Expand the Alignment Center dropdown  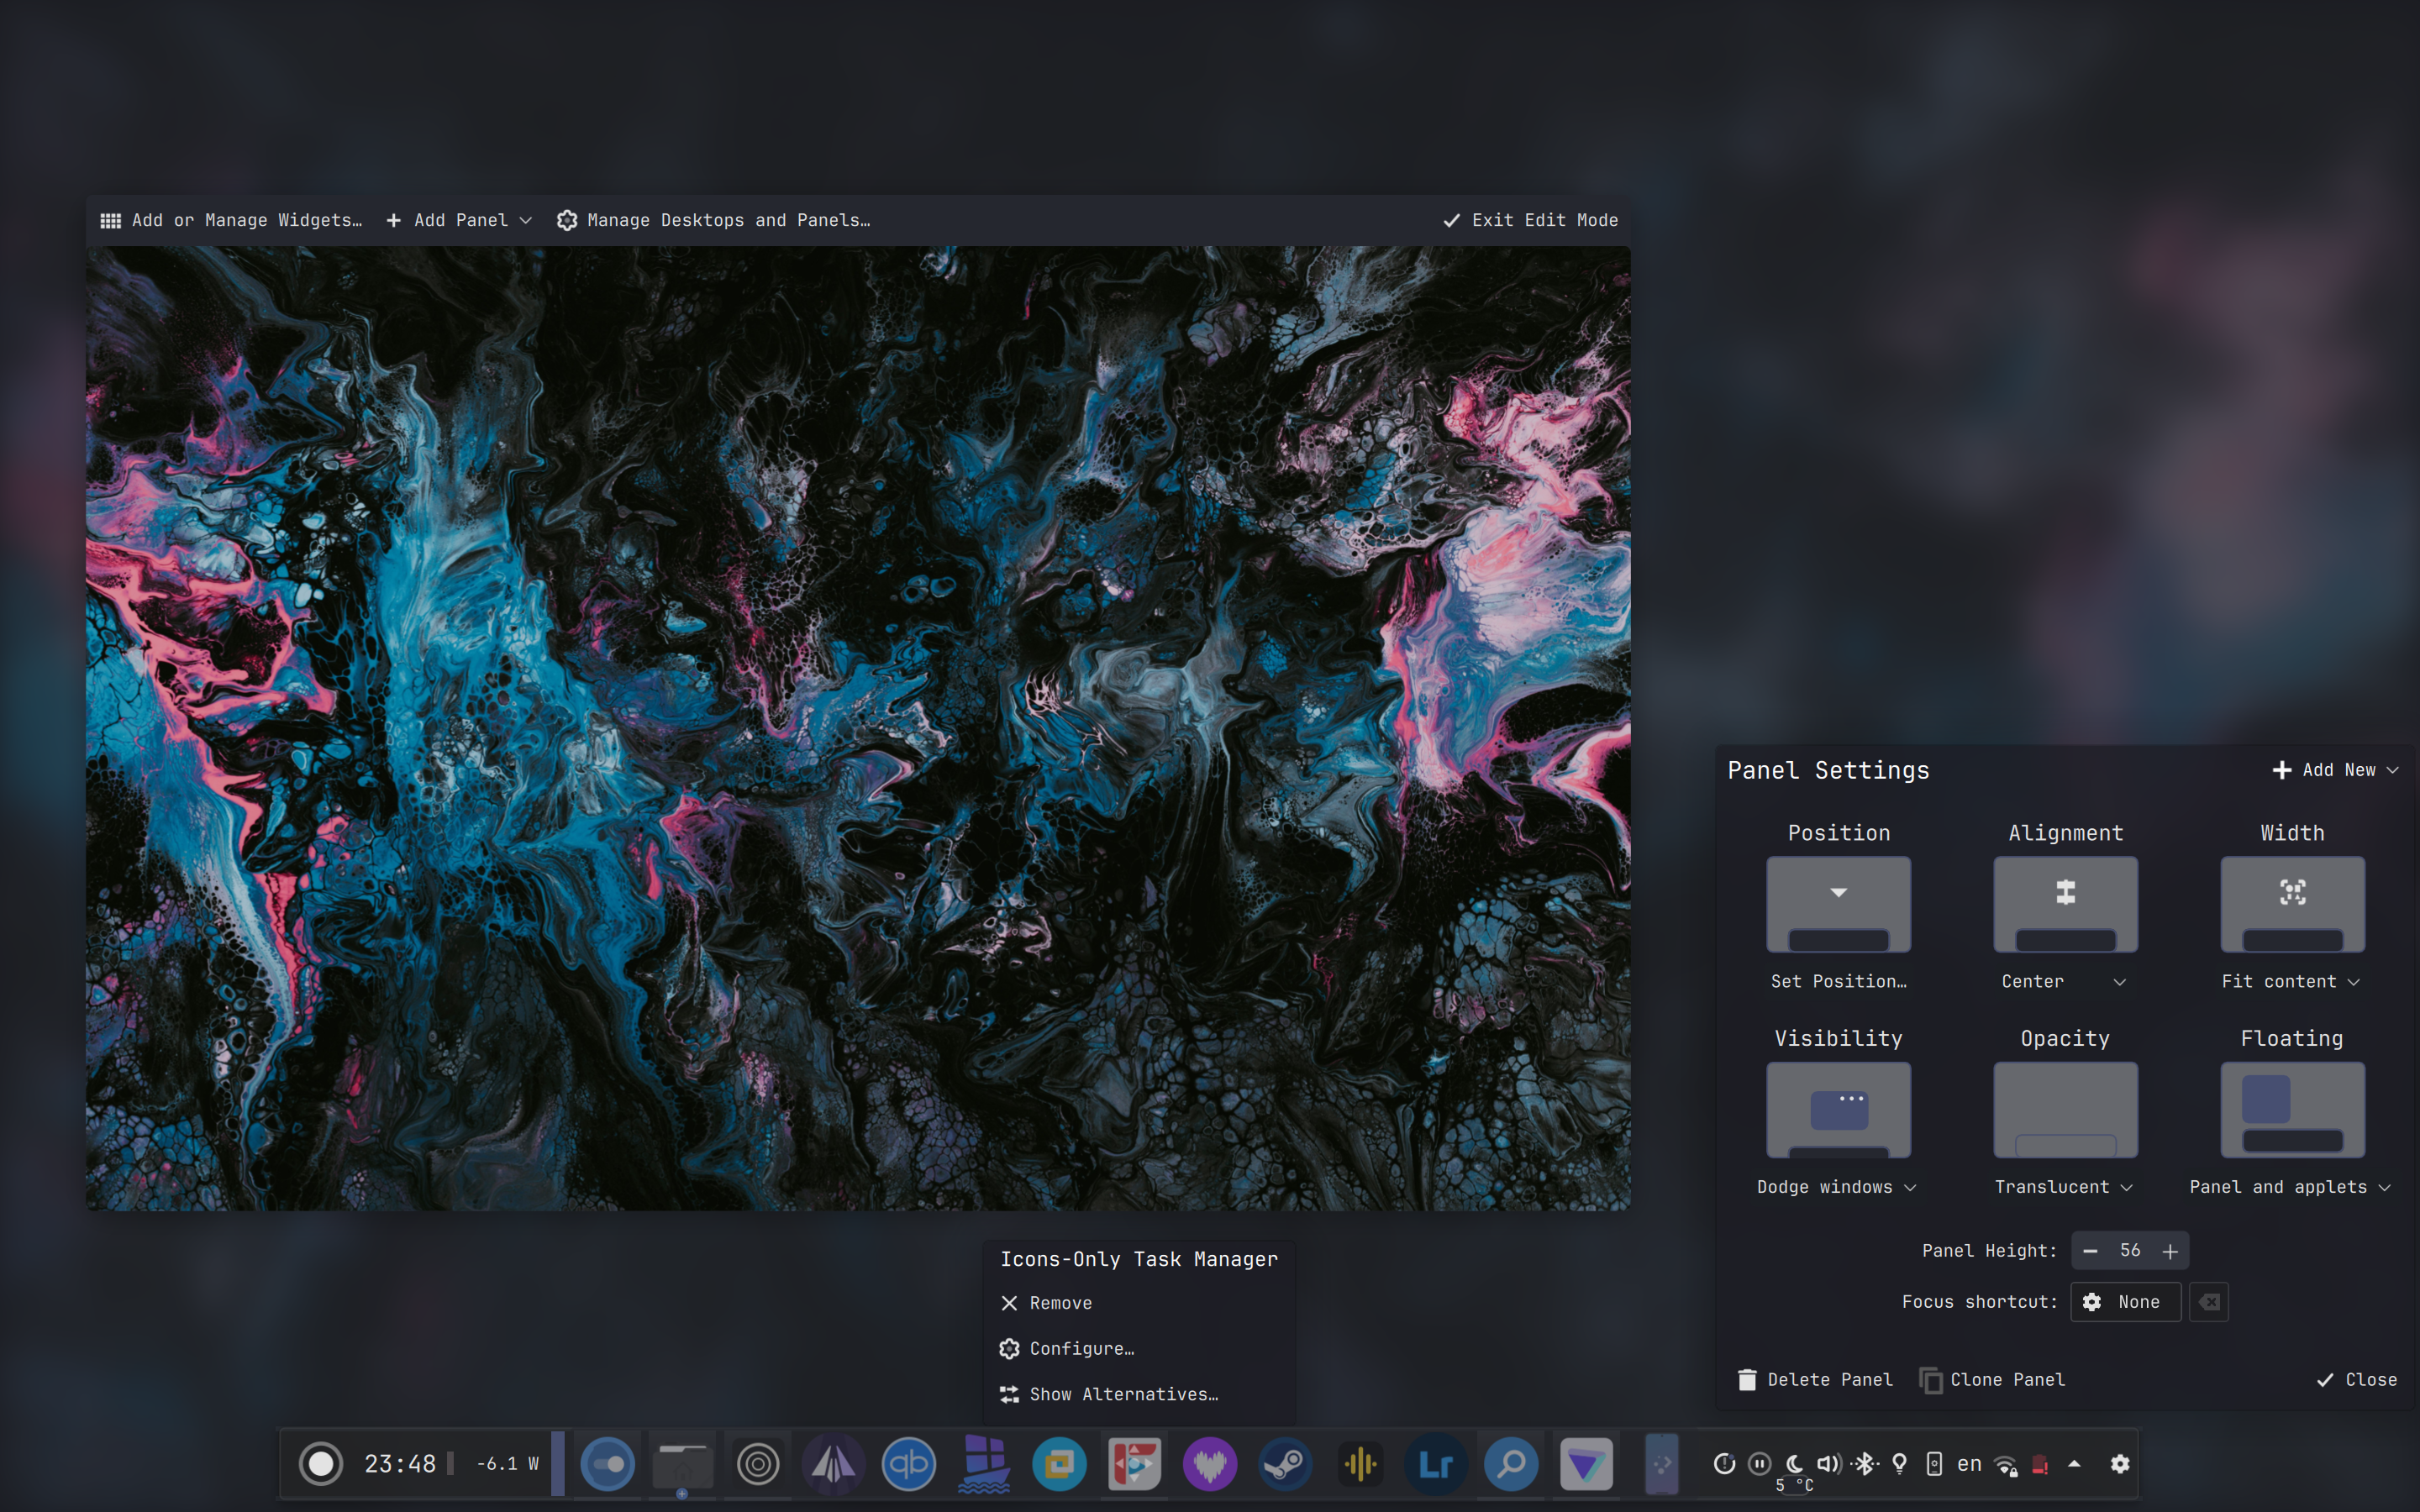(x=2063, y=981)
